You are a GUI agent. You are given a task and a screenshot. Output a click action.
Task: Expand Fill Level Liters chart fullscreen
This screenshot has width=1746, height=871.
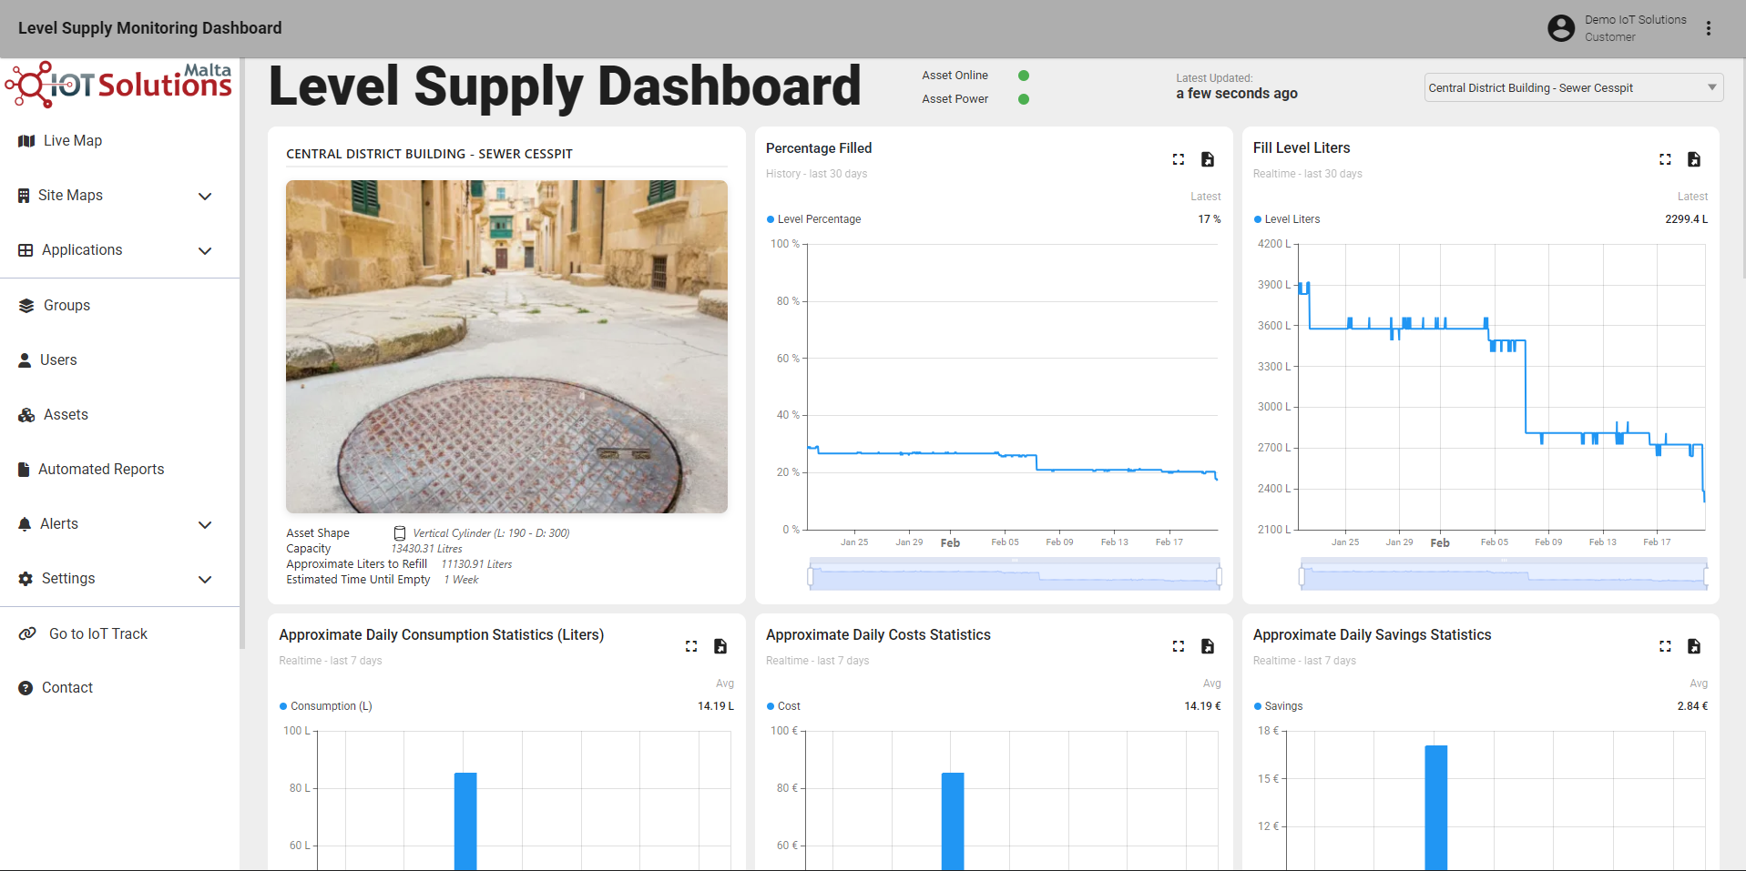[1665, 159]
